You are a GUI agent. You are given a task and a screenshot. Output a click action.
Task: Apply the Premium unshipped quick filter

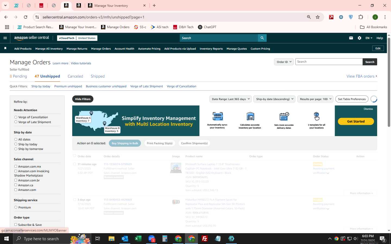pos(68,86)
